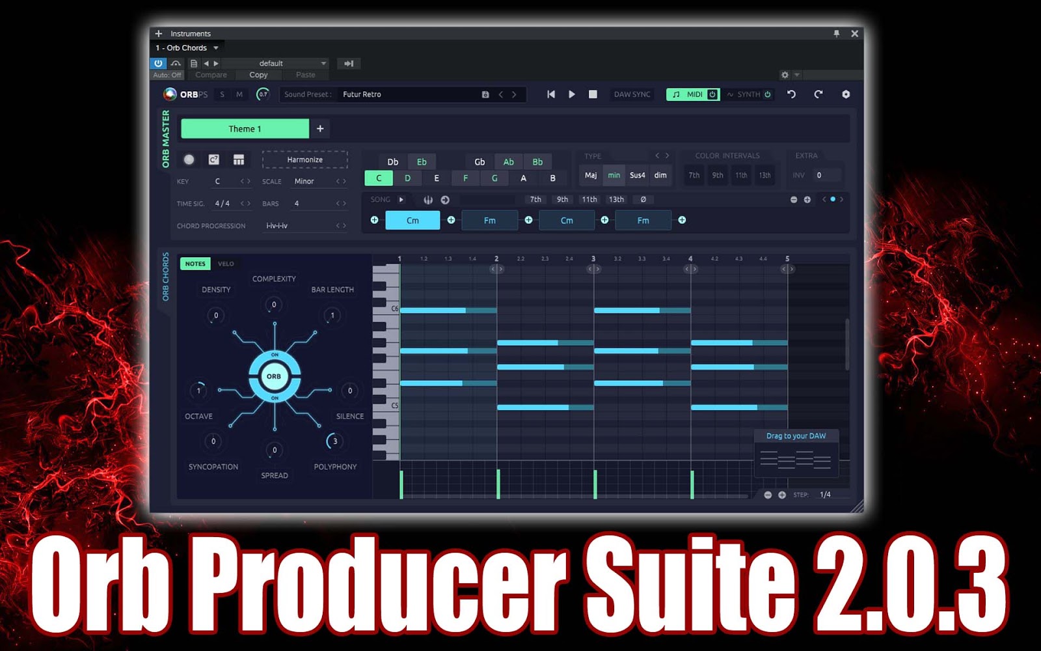
Task: Toggle the M mute button
Action: 239,94
